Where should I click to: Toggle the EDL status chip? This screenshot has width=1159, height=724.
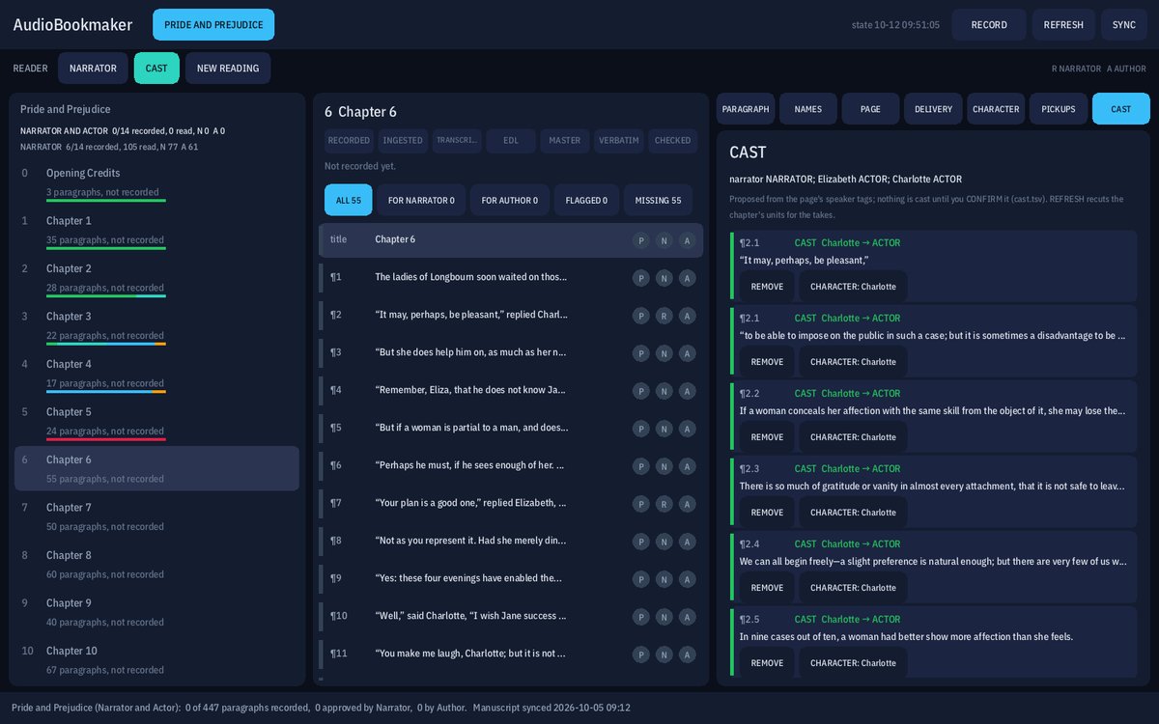tap(511, 141)
